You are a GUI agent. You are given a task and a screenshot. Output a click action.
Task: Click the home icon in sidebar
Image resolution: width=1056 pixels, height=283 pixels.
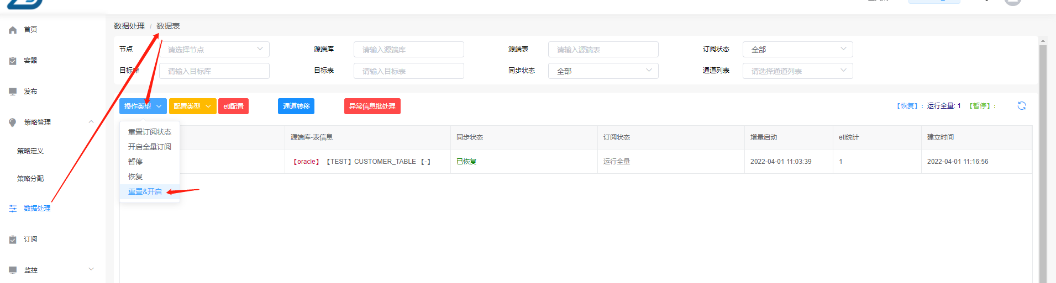coord(13,30)
